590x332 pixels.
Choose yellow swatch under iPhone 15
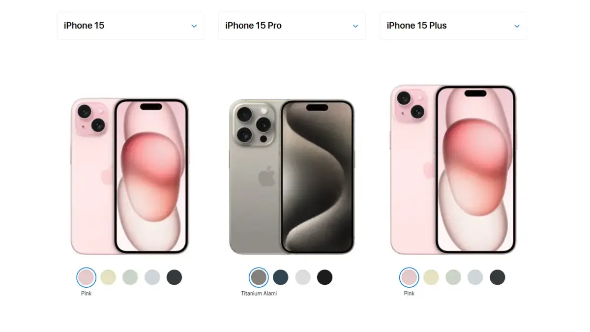pos(108,277)
